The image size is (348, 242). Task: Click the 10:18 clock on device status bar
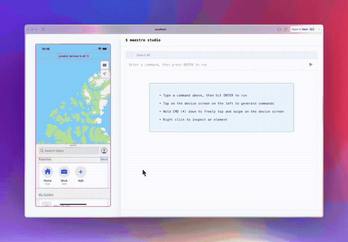pos(45,49)
